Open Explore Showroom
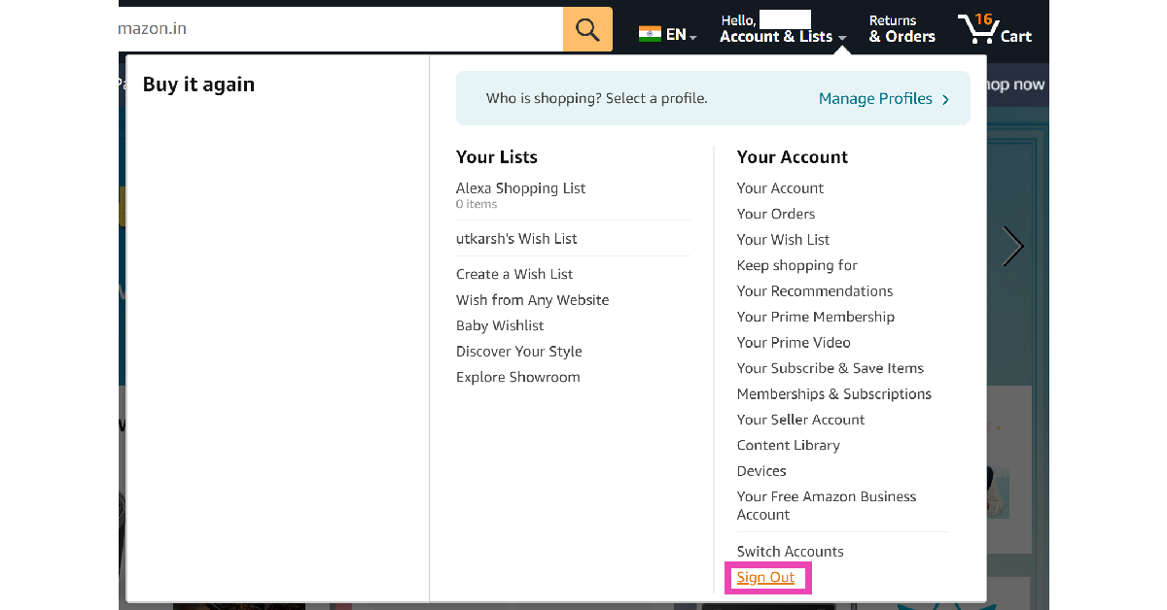The width and height of the screenshot is (1167, 610). click(517, 377)
